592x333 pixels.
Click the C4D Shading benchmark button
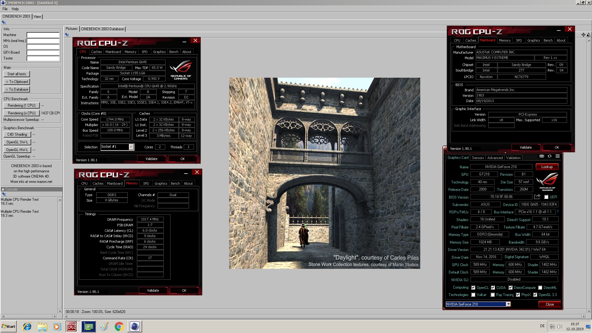coord(17,134)
